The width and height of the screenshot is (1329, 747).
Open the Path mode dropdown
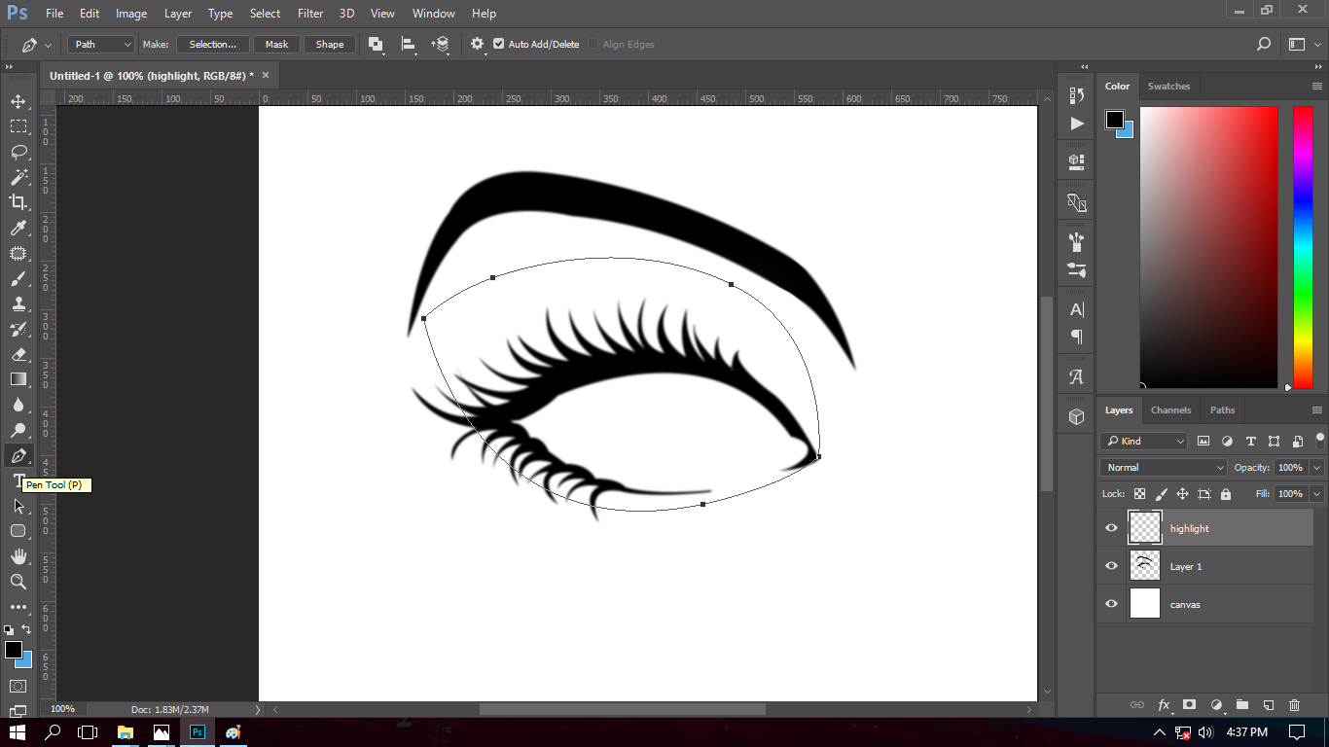pyautogui.click(x=101, y=44)
